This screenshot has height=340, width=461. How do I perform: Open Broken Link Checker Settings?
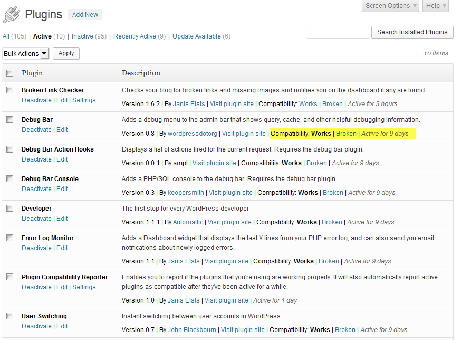pos(84,100)
